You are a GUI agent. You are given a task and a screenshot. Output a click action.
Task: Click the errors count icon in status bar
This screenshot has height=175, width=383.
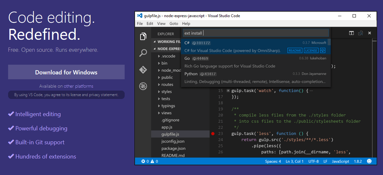coord(143,161)
